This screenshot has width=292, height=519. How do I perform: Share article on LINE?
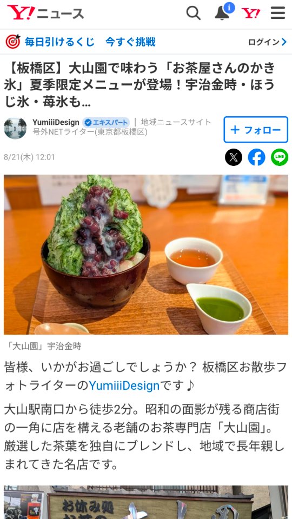pos(280,157)
